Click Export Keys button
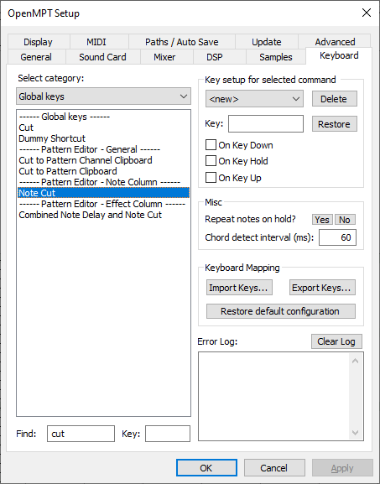The height and width of the screenshot is (484, 380). point(322,288)
